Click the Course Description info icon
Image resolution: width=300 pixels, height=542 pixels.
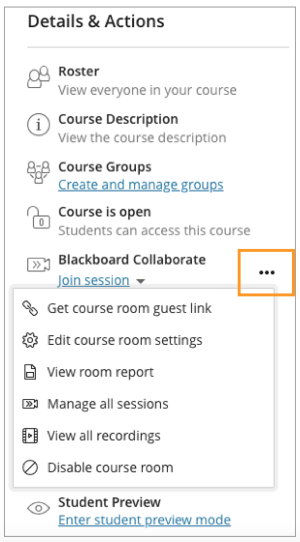click(x=38, y=125)
